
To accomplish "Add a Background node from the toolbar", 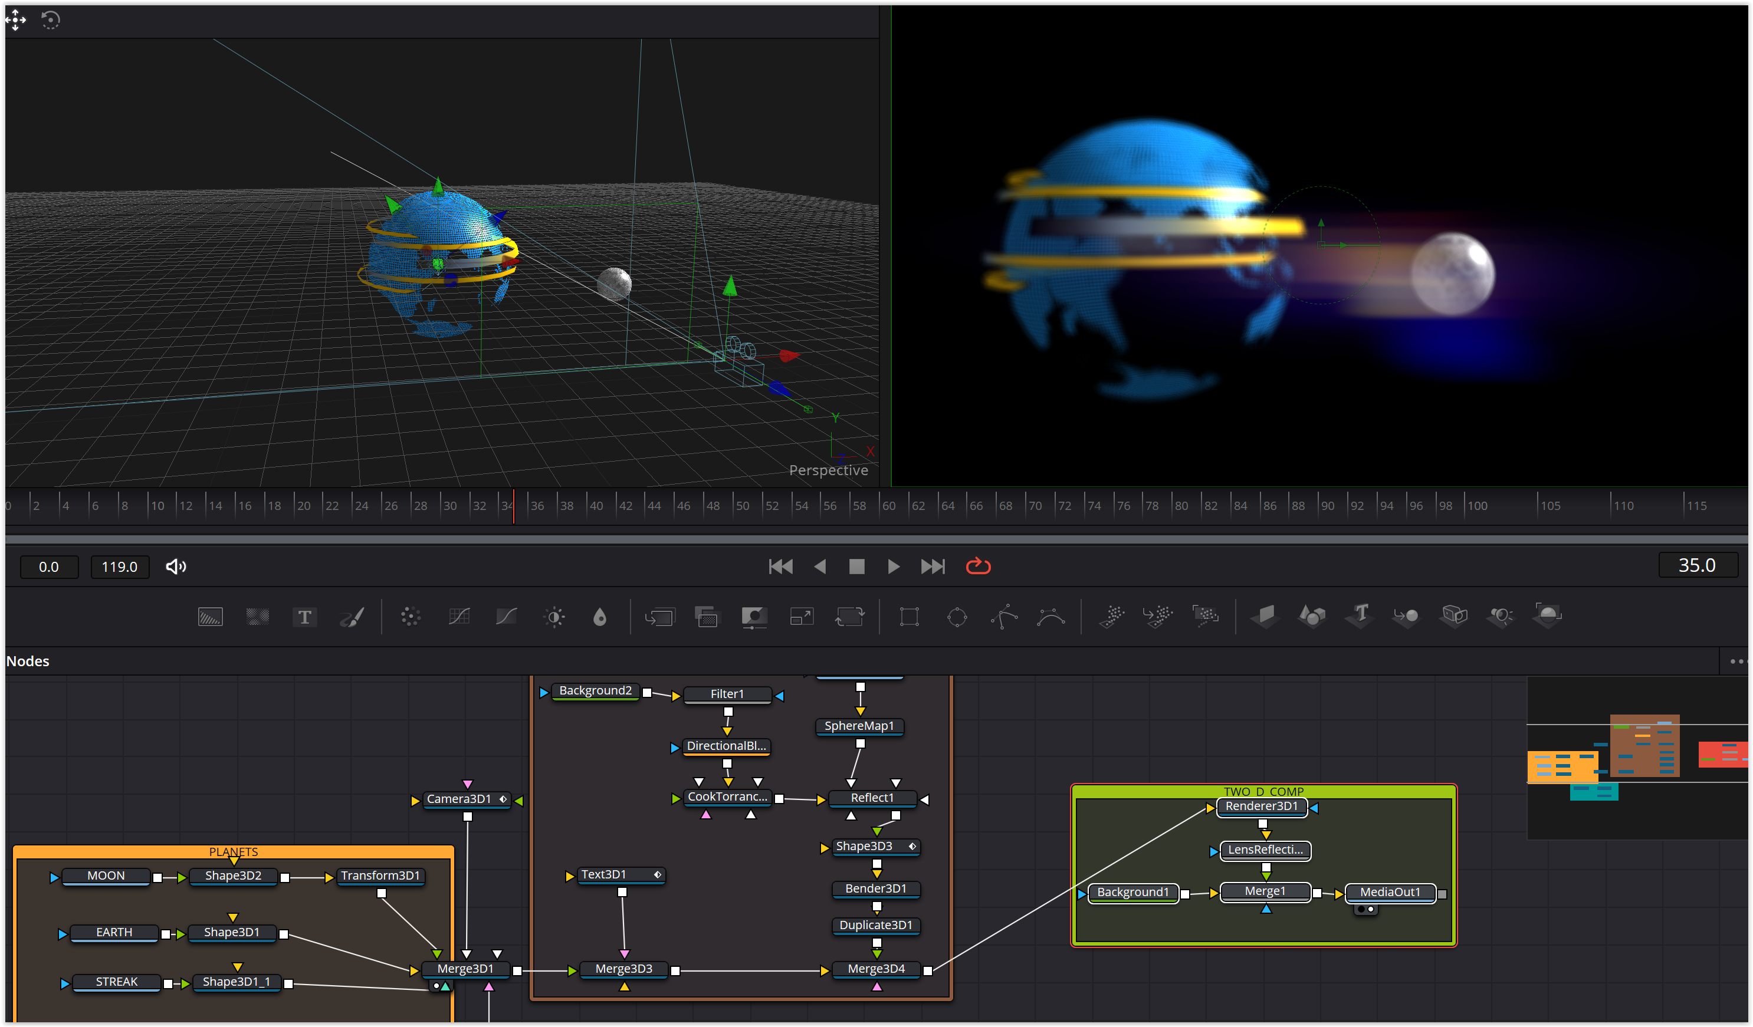I will [x=210, y=617].
